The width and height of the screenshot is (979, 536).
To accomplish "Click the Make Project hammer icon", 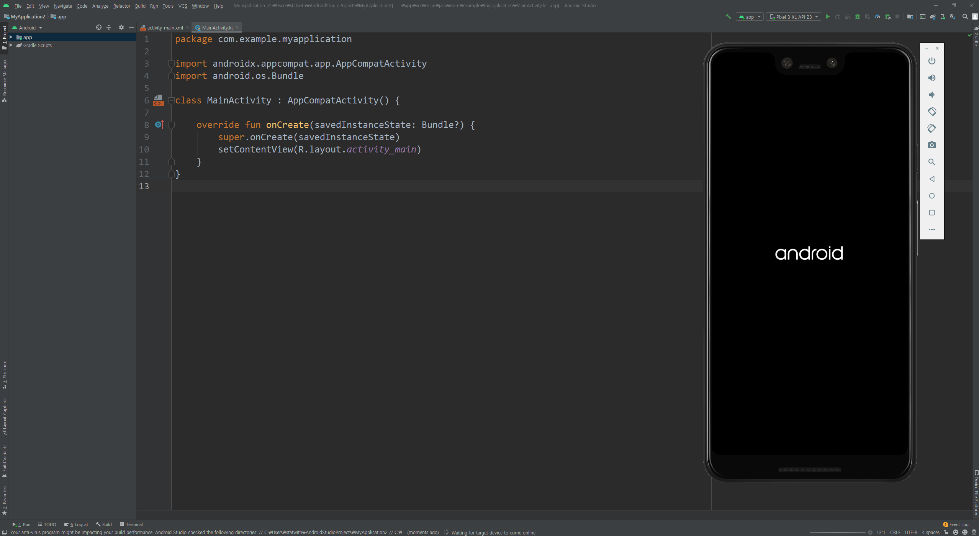I will [x=728, y=17].
